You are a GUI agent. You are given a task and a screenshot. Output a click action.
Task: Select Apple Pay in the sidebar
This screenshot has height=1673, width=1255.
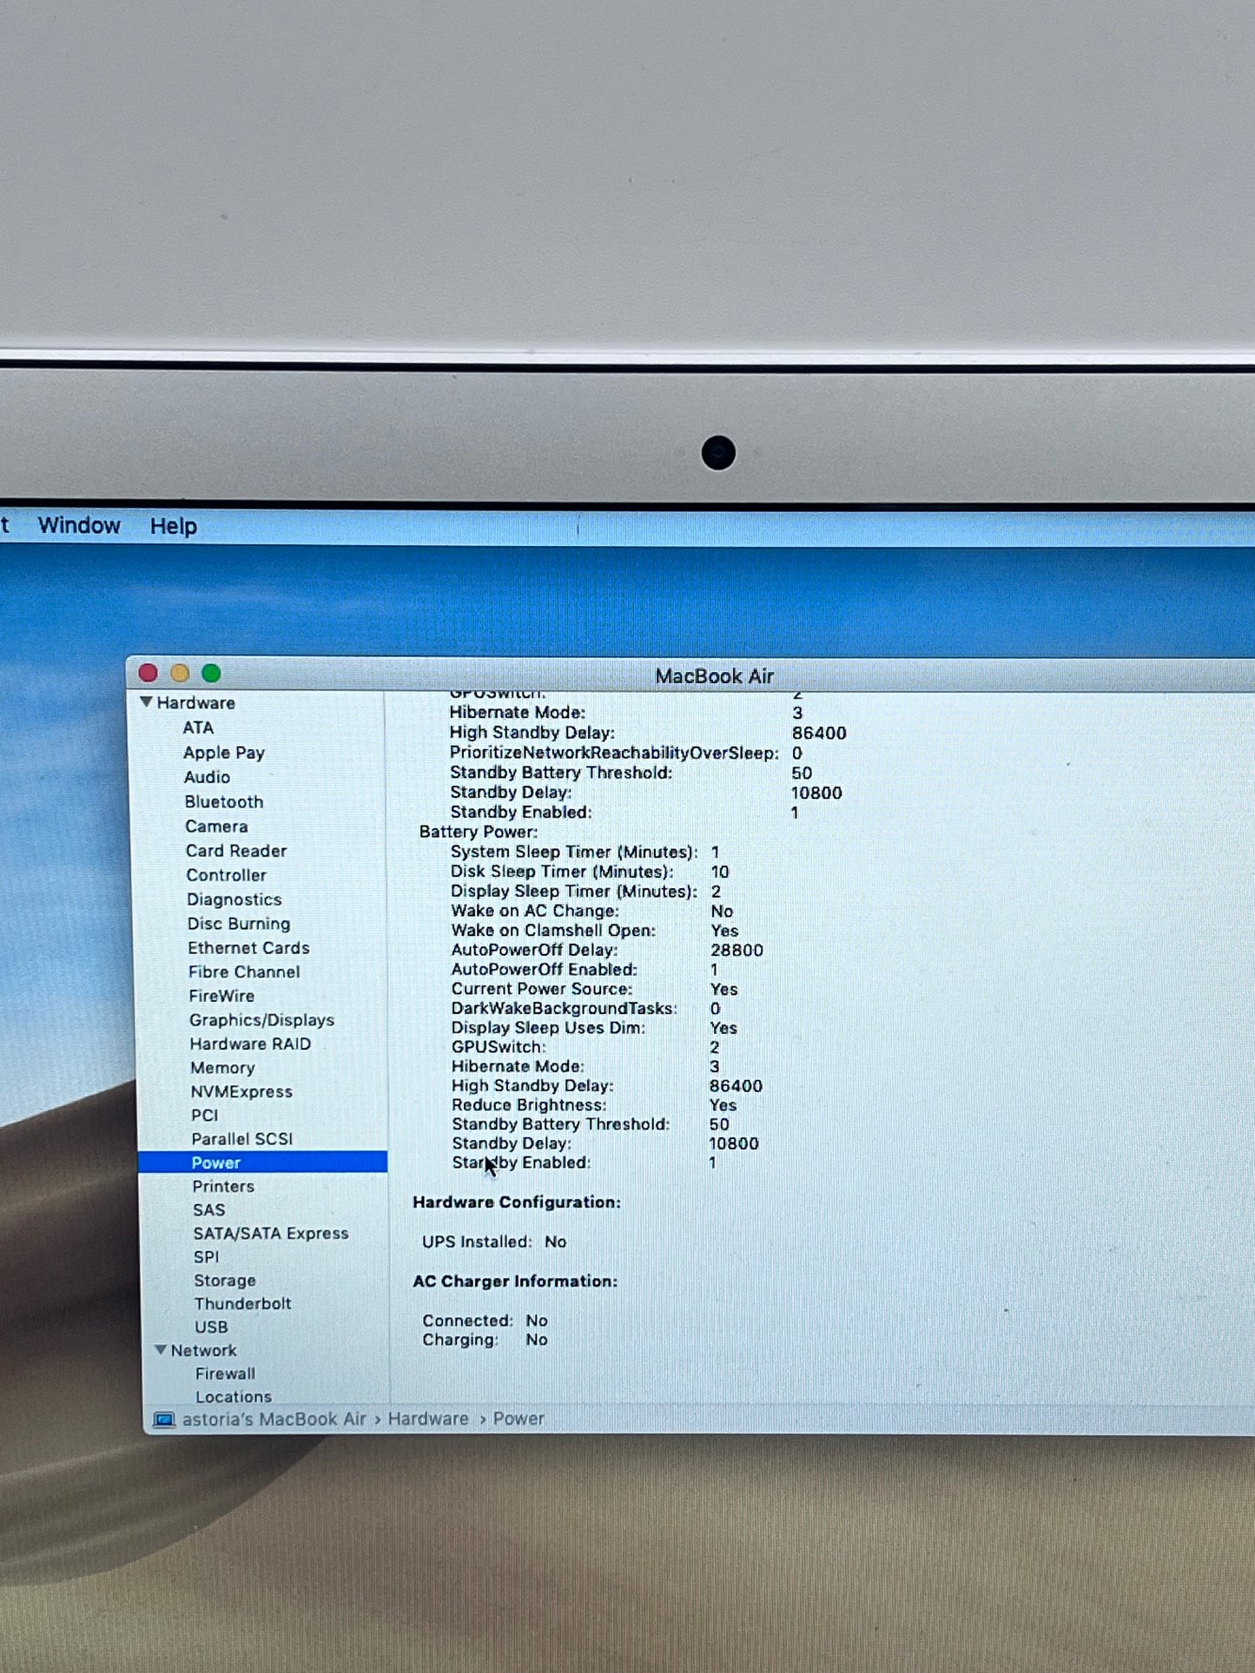click(224, 753)
